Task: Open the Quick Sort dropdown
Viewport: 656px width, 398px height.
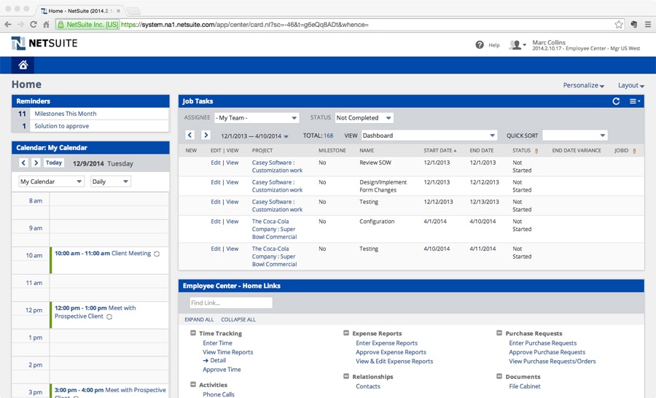Action: point(575,136)
